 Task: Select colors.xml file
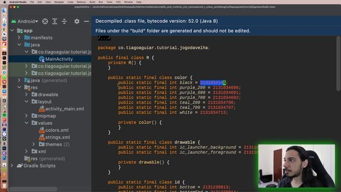(57, 130)
